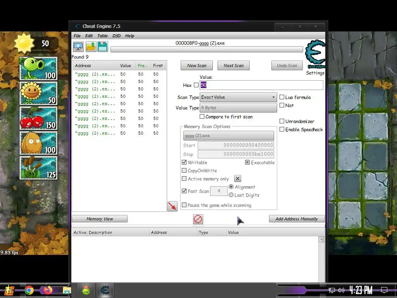Sort results by the Address column header

click(x=95, y=66)
